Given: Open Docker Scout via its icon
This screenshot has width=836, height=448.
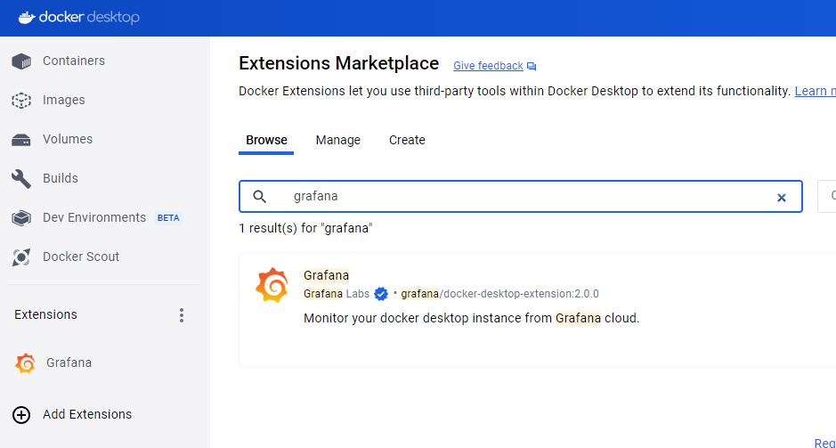Looking at the screenshot, I should coord(21,257).
